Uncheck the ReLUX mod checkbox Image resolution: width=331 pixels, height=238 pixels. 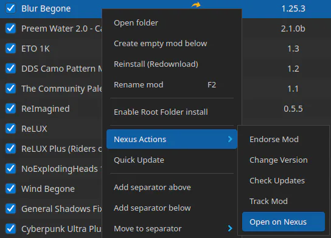pos(10,129)
